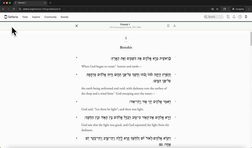
Task: Click verse number 1 marker
Action: [175, 57]
